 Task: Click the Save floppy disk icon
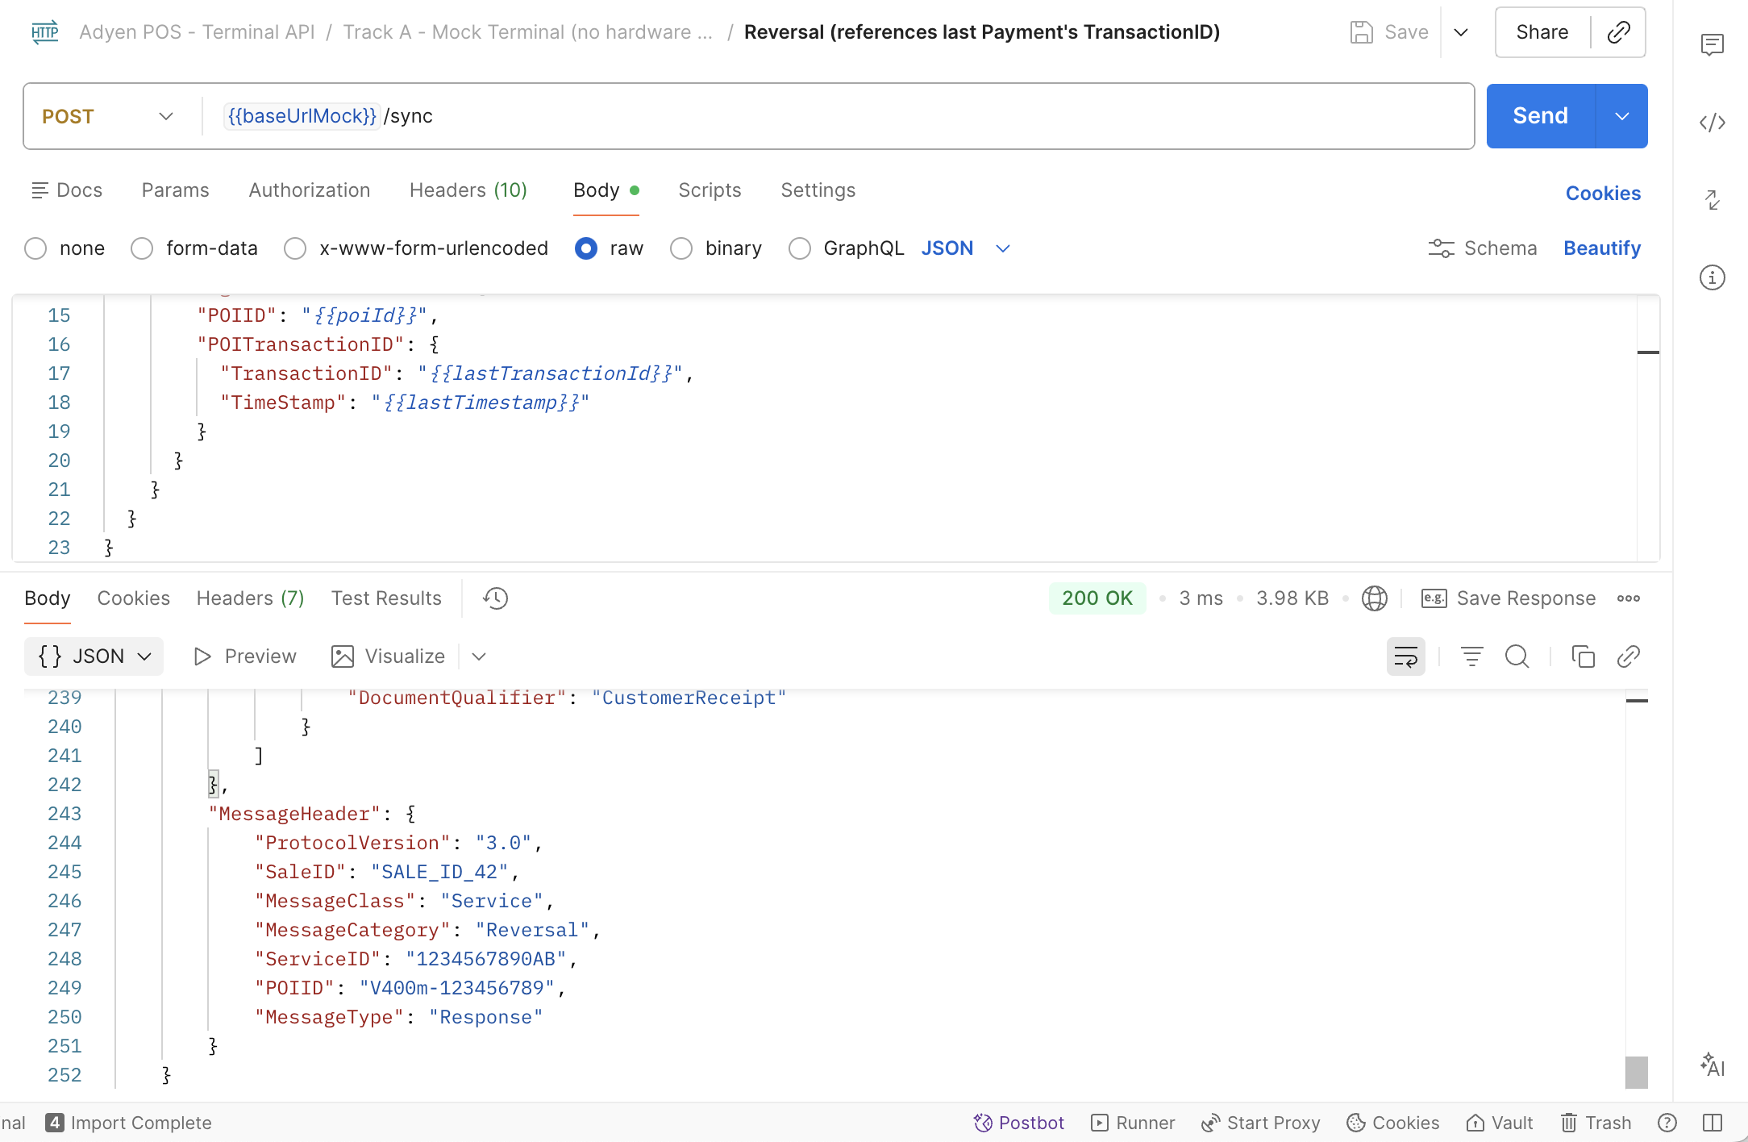(x=1361, y=32)
